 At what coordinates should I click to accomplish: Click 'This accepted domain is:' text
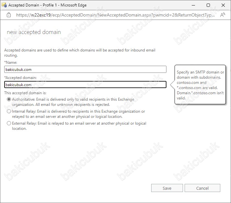point(25,93)
